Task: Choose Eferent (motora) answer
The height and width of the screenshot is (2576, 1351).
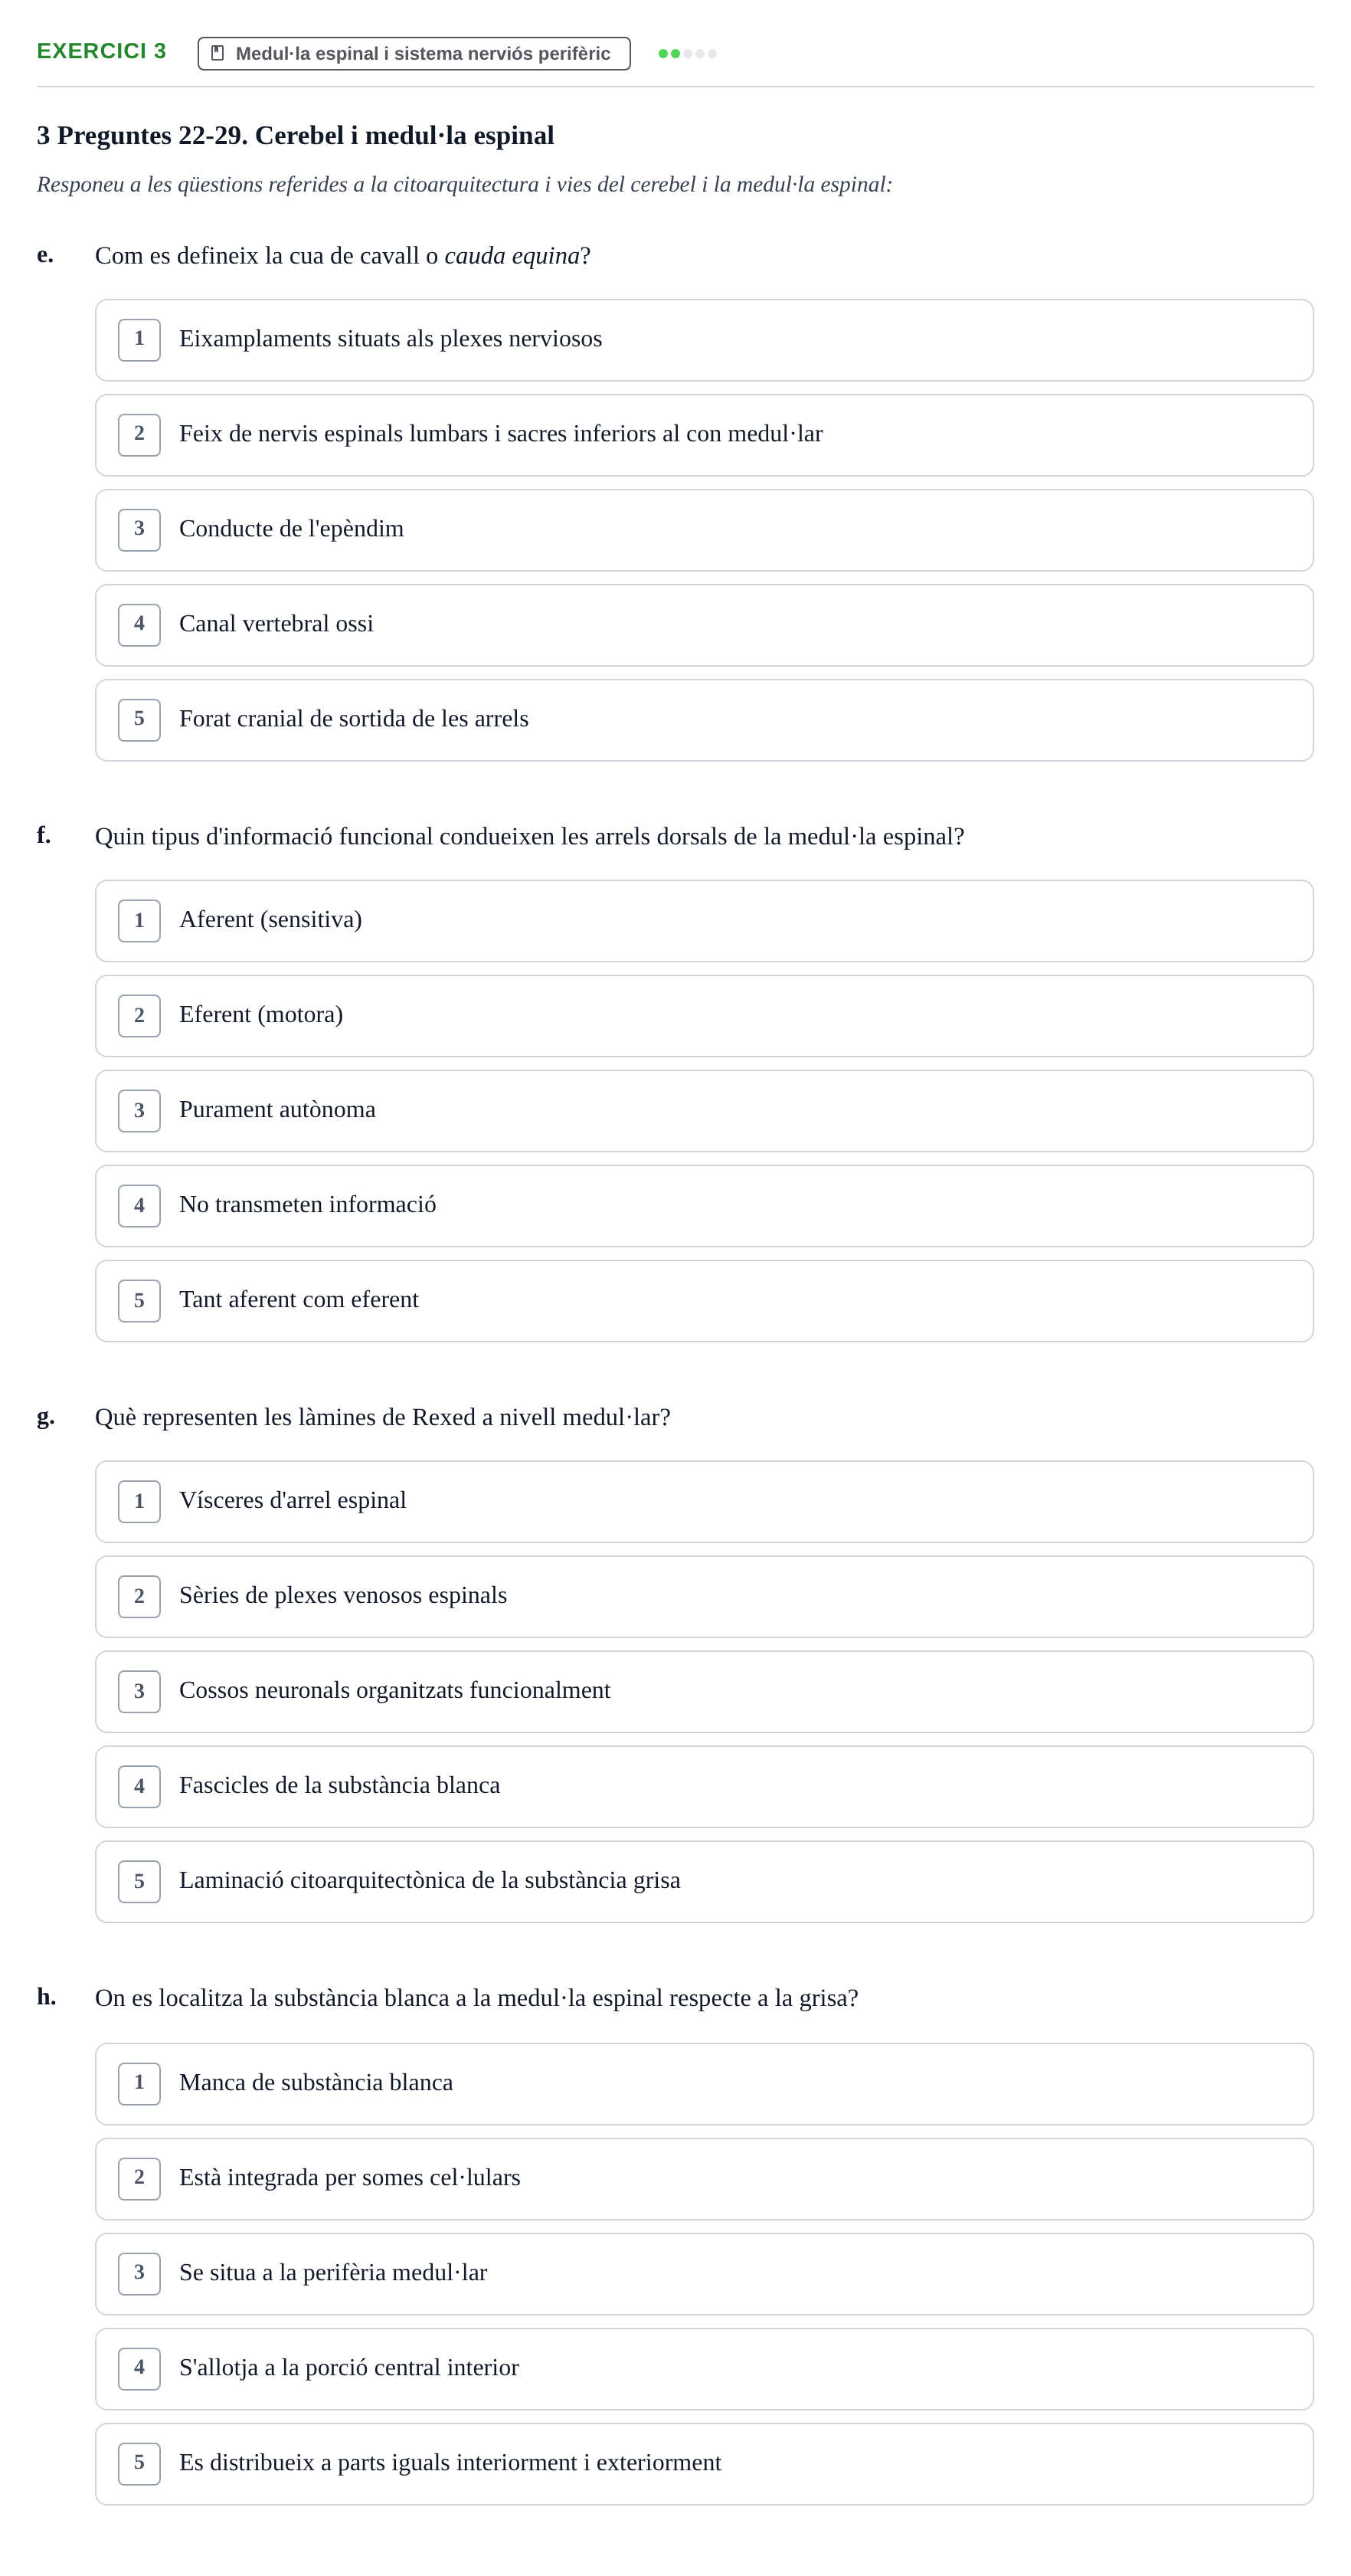Action: pyautogui.click(x=704, y=1016)
